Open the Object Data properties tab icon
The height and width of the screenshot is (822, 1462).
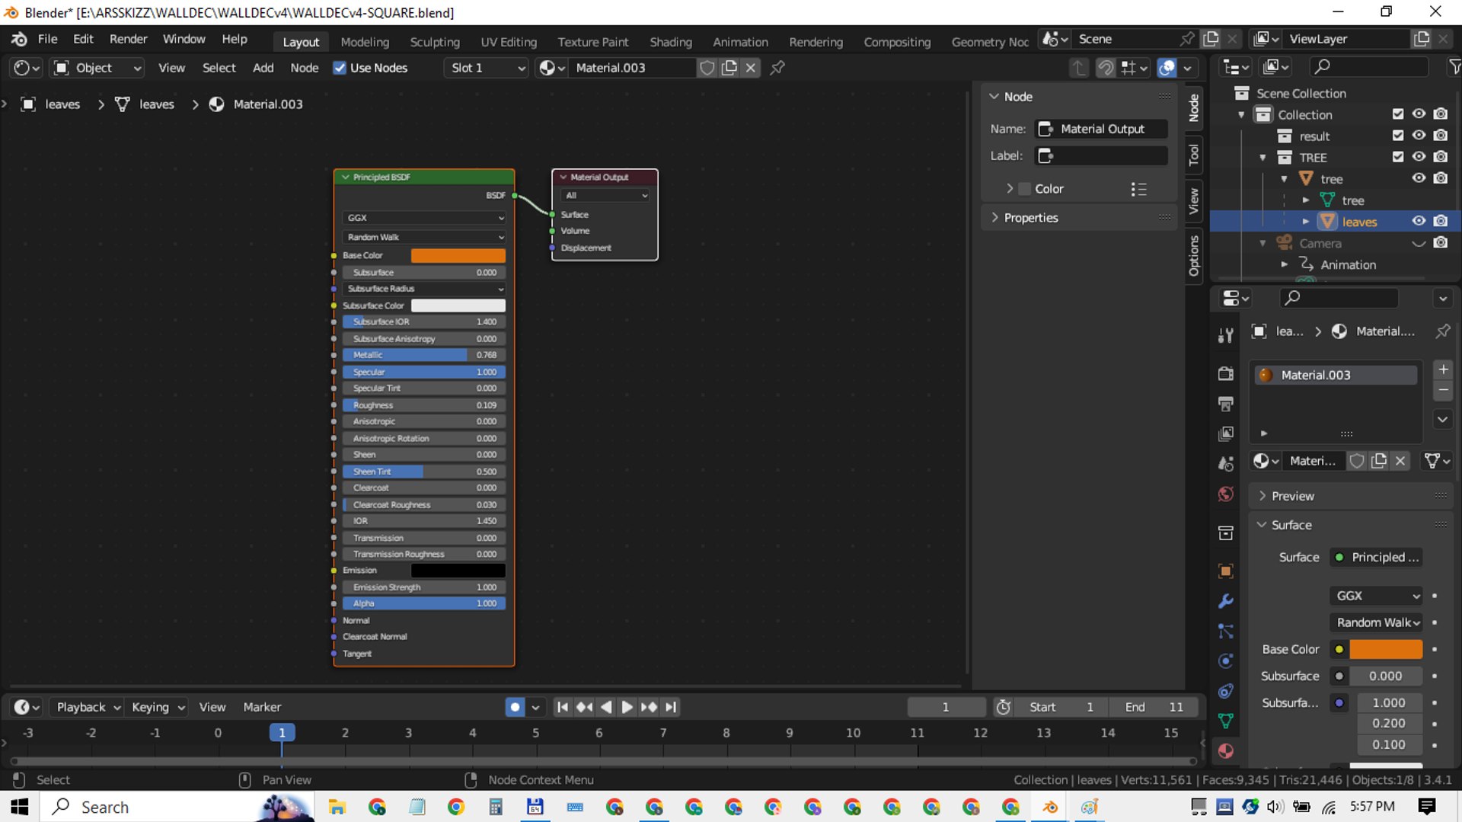(x=1225, y=721)
